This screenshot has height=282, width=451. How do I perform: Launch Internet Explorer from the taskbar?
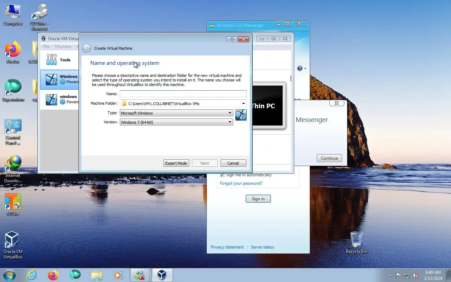[x=32, y=275]
